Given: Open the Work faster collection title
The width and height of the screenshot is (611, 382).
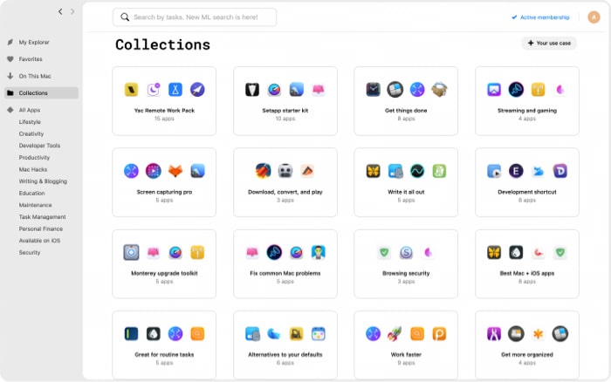Looking at the screenshot, I should (406, 355).
